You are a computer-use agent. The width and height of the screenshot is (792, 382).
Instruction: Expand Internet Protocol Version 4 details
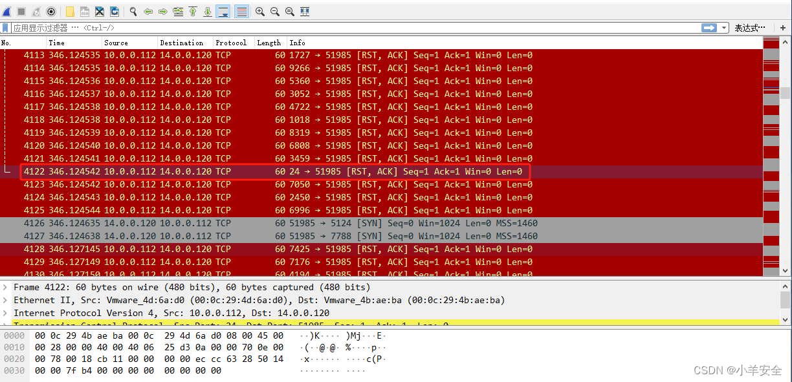(x=6, y=313)
